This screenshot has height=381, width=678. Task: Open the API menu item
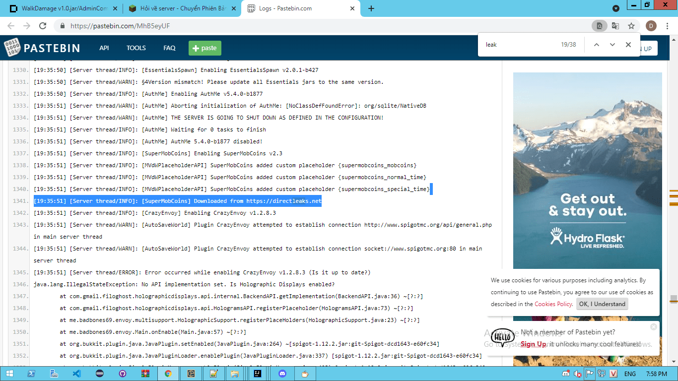(104, 48)
